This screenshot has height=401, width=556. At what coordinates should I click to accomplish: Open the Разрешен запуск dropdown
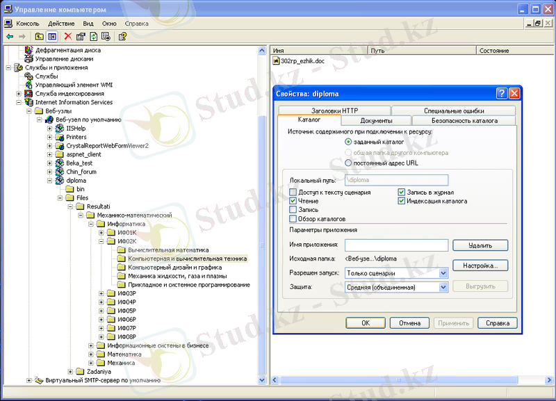click(443, 273)
